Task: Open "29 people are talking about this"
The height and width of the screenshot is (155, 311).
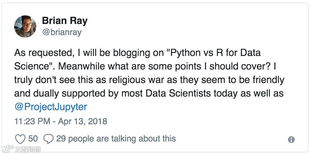Action: point(116,139)
